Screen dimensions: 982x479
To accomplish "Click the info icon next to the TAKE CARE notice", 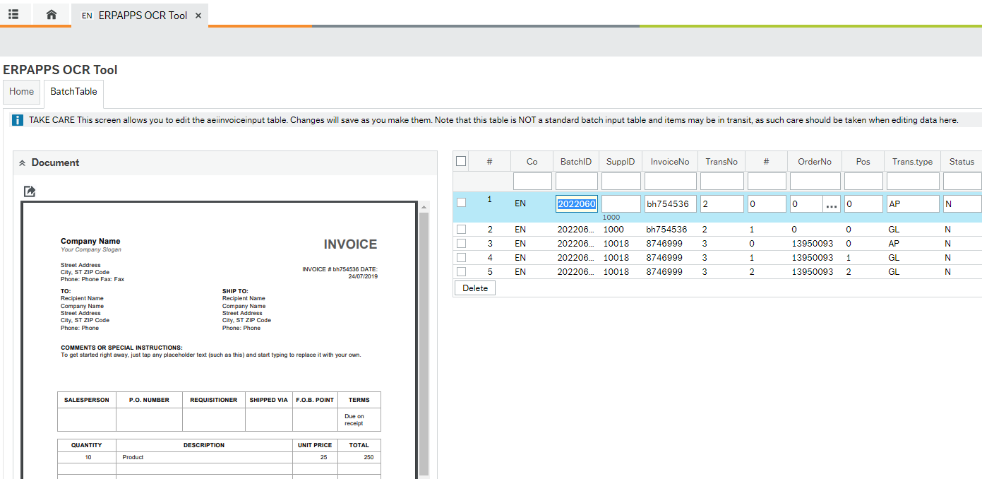I will click(17, 119).
